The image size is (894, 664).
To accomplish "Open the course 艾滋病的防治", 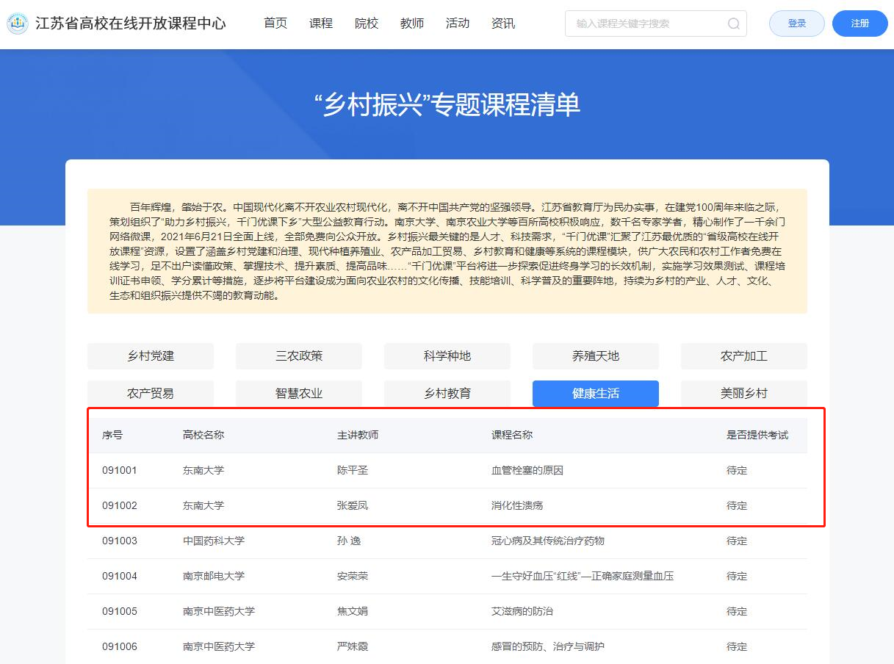I will [522, 611].
